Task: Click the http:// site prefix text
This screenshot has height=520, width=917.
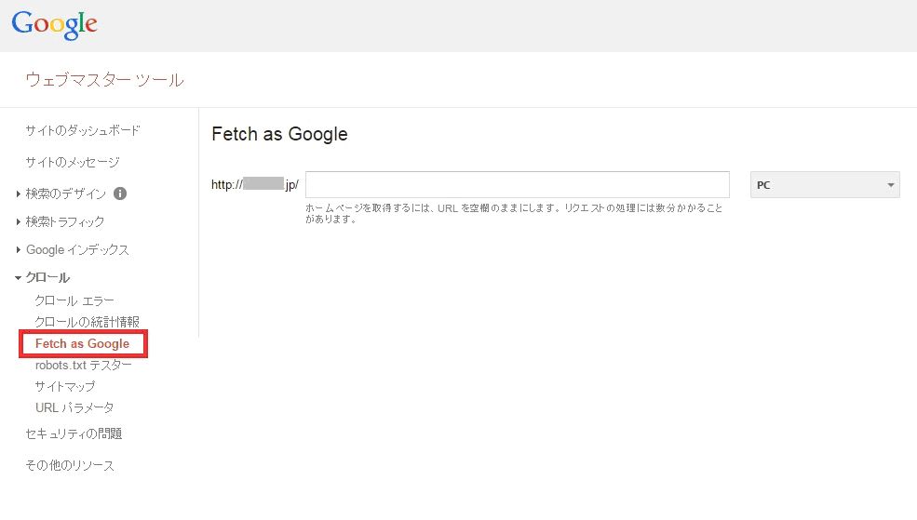Action: (255, 184)
